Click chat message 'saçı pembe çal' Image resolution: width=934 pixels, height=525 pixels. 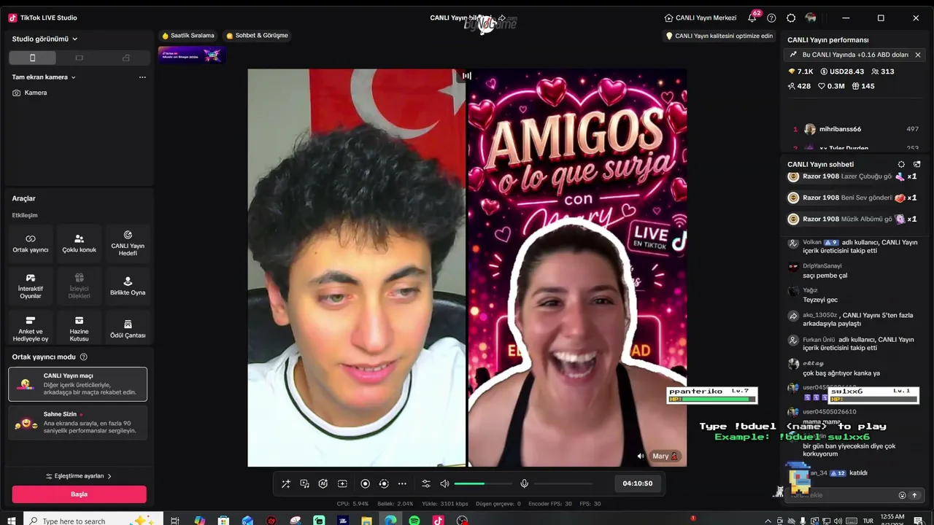[825, 276]
